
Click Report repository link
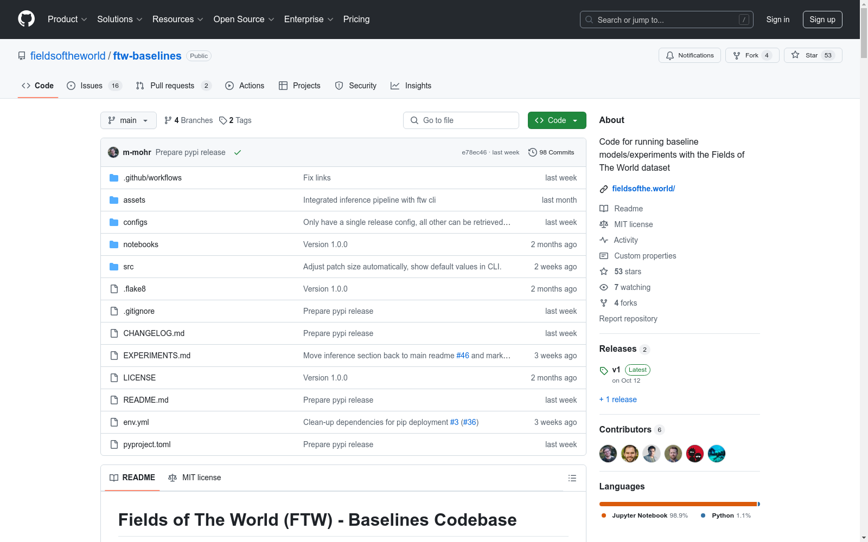[x=628, y=319]
